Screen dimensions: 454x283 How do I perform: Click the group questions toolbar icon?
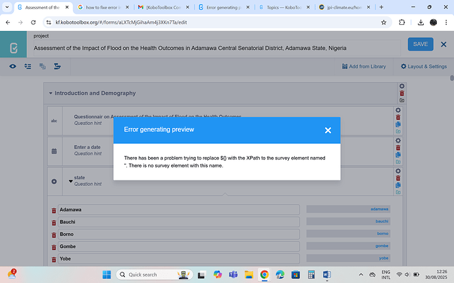pos(43,66)
